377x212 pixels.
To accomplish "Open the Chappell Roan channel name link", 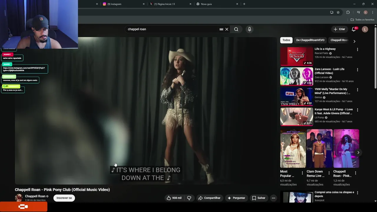I will point(35,196).
